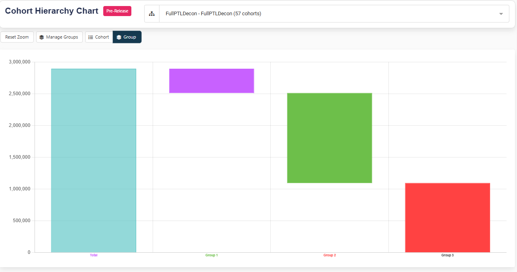
Task: Click the layers icon on Manage Groups
Action: tap(41, 37)
